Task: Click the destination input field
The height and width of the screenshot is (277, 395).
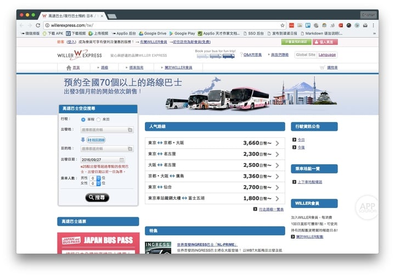Action: 107,149
